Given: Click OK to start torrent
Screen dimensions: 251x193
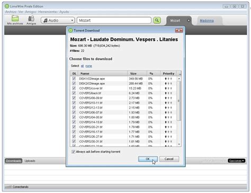Looking at the screenshot, I should [x=148, y=159].
